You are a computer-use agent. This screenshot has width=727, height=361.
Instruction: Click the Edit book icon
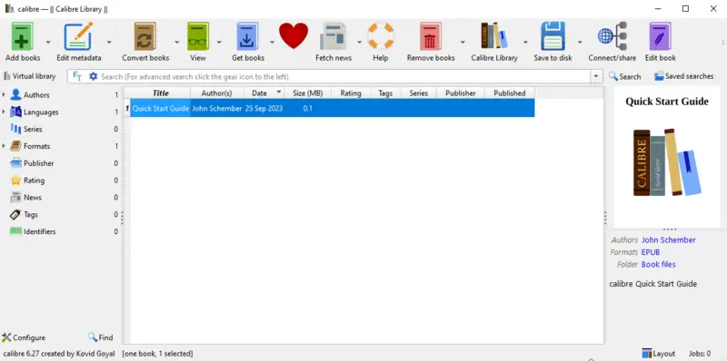click(x=660, y=36)
